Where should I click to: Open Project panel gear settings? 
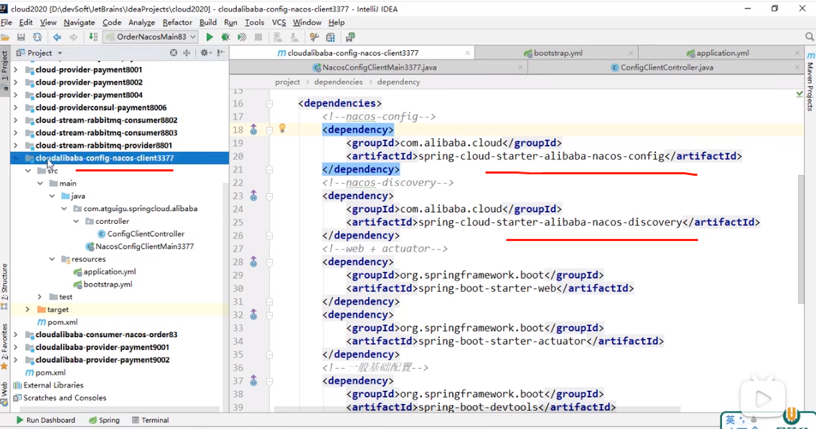point(205,52)
